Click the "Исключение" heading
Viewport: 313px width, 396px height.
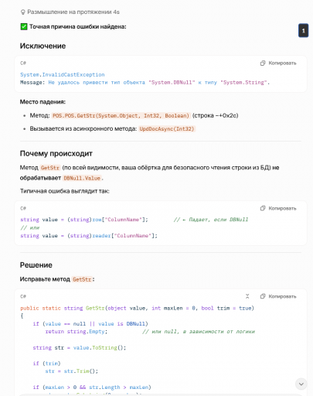[x=43, y=46]
